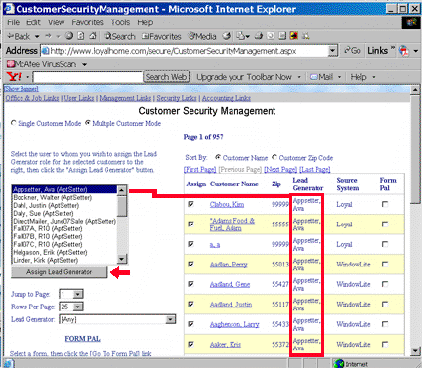
Task: Open Yahoo Mail from Yahoo toolbar
Action: pos(321,77)
